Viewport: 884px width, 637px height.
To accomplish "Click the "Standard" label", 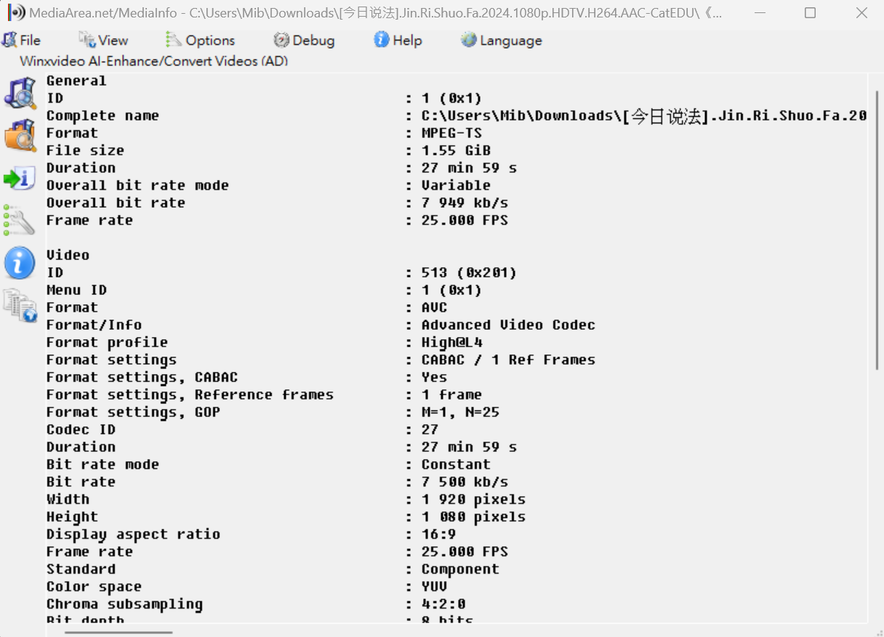I will coord(81,569).
